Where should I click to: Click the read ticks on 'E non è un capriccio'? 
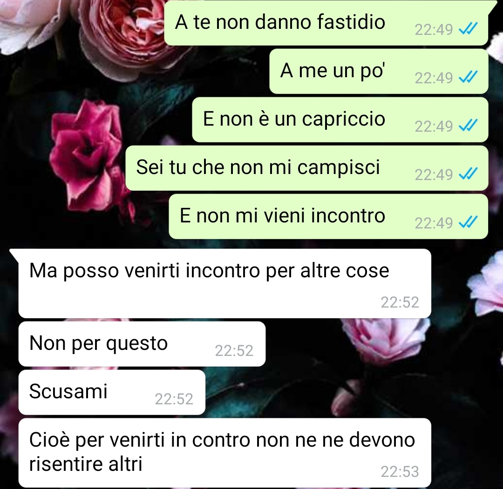[x=468, y=125]
